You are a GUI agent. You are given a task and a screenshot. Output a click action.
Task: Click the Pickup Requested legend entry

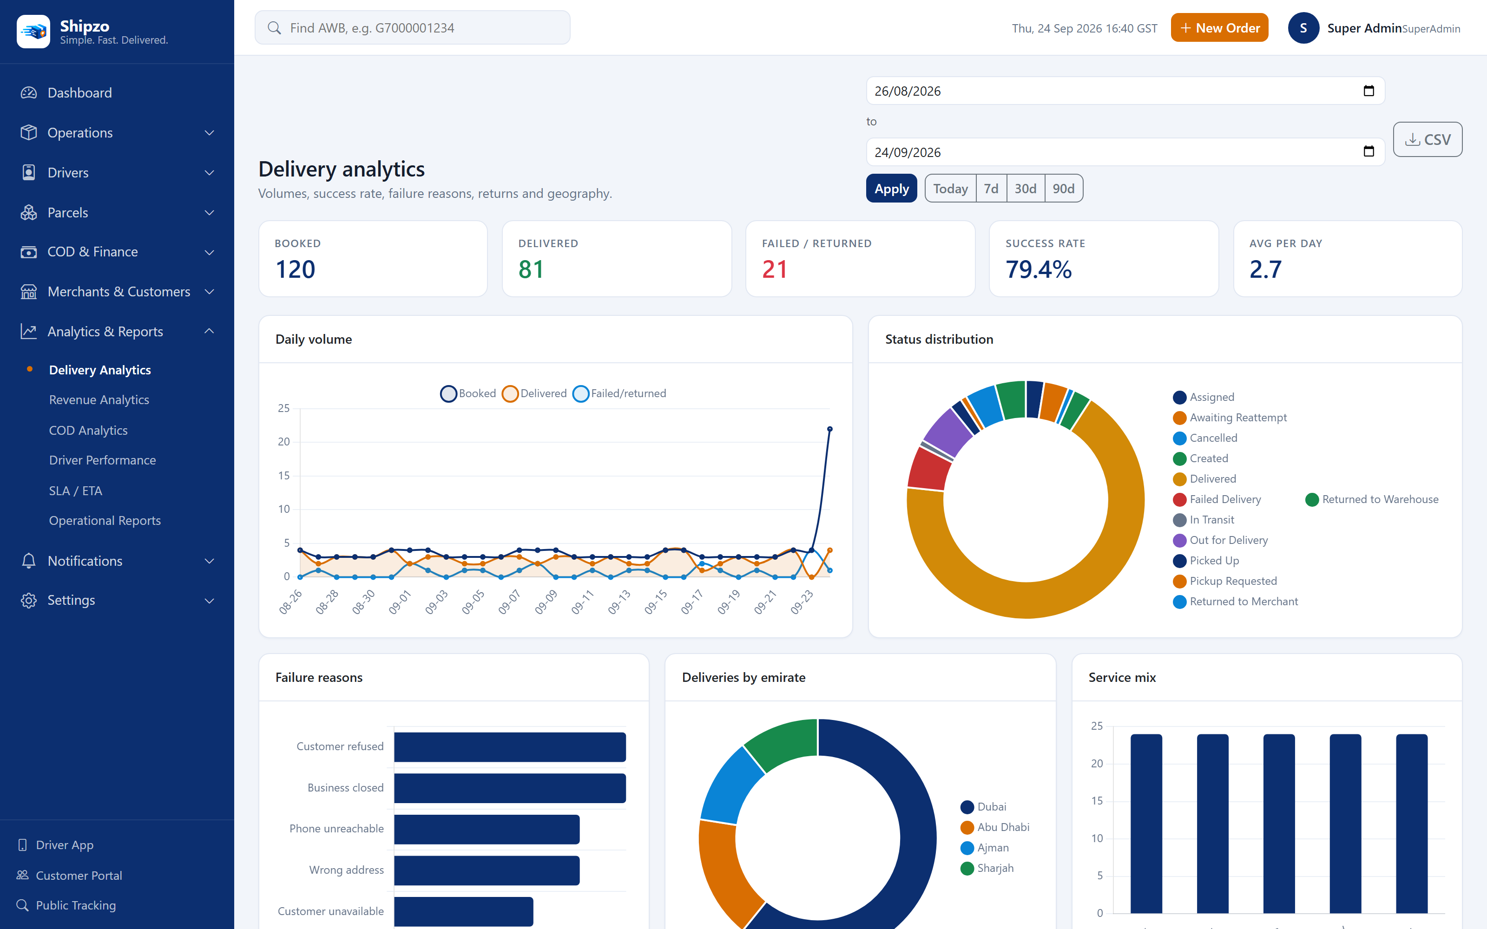(x=1224, y=581)
